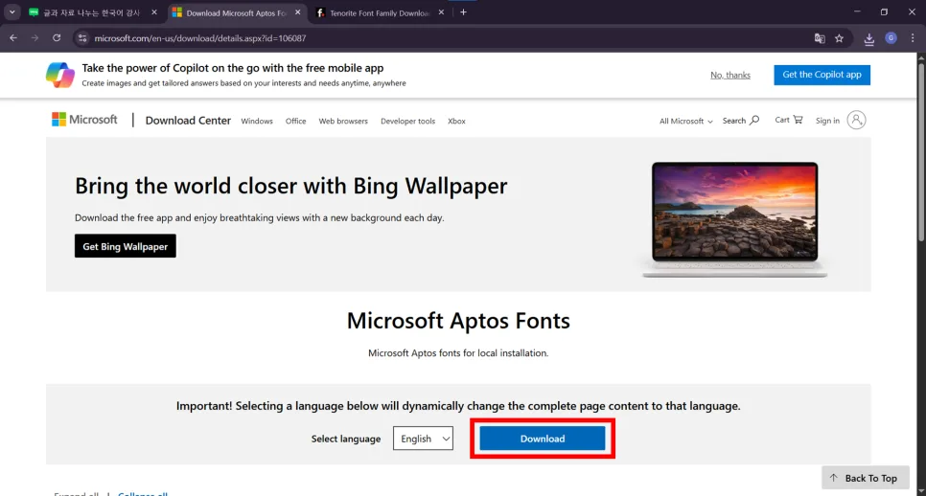Open the Windows menu item

pos(257,121)
